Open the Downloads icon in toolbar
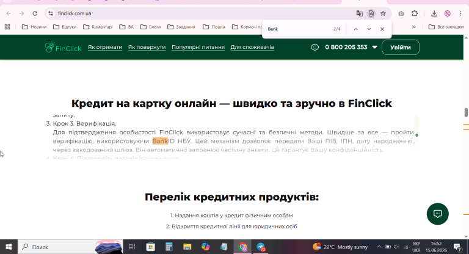Image resolution: width=469 pixels, height=254 pixels. click(x=434, y=13)
